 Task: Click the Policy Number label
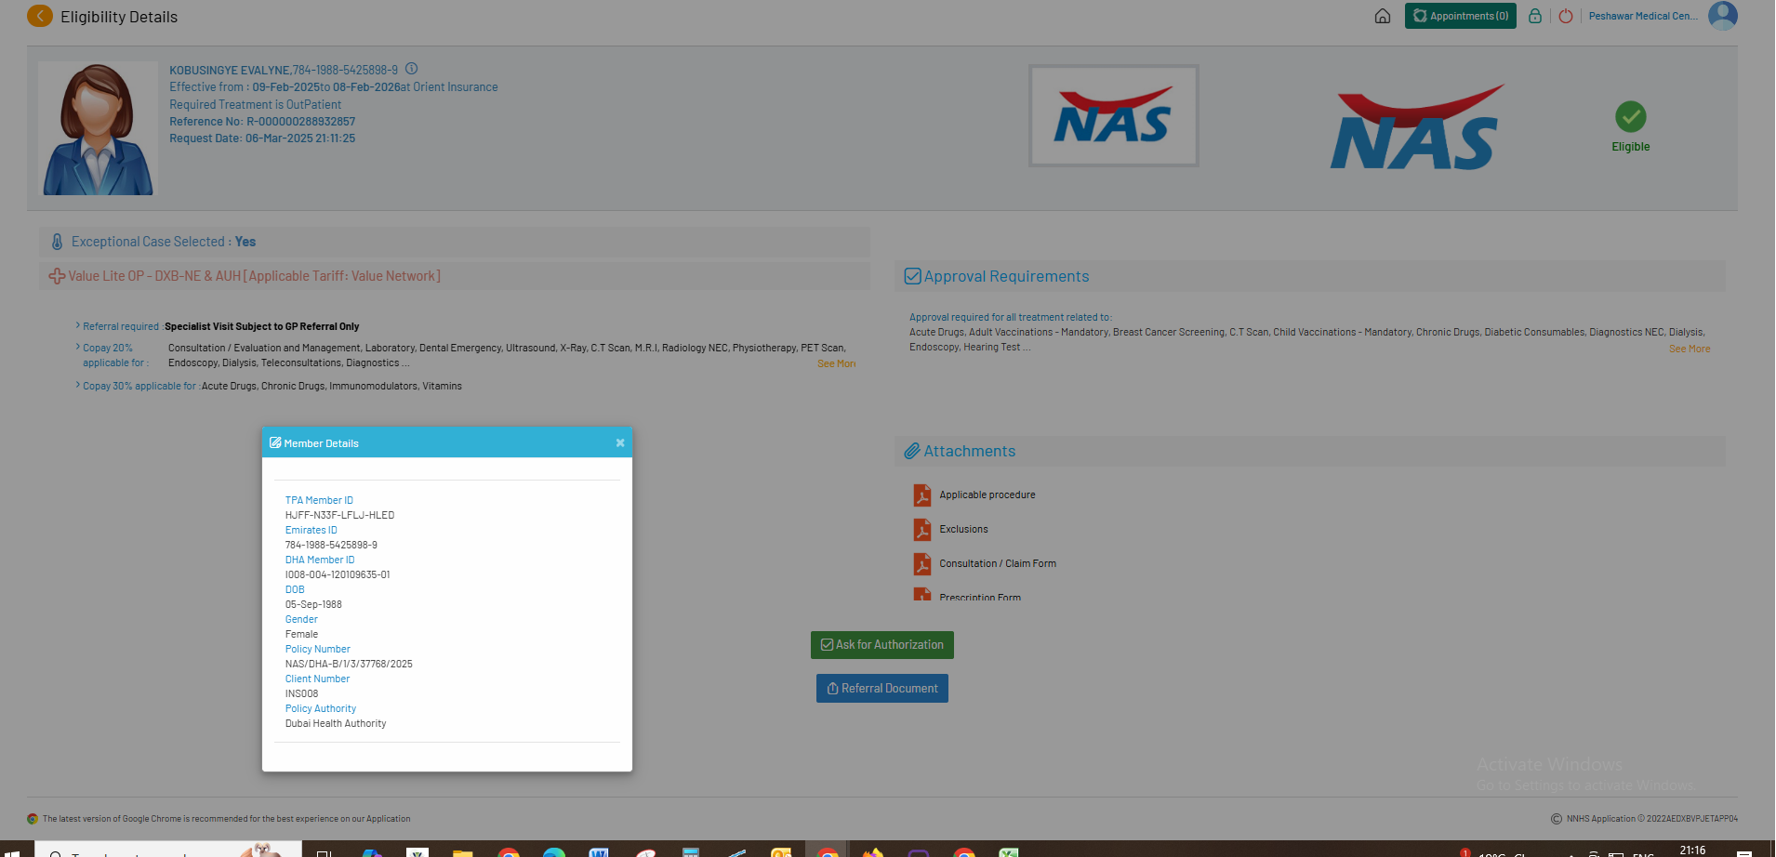[x=318, y=649]
